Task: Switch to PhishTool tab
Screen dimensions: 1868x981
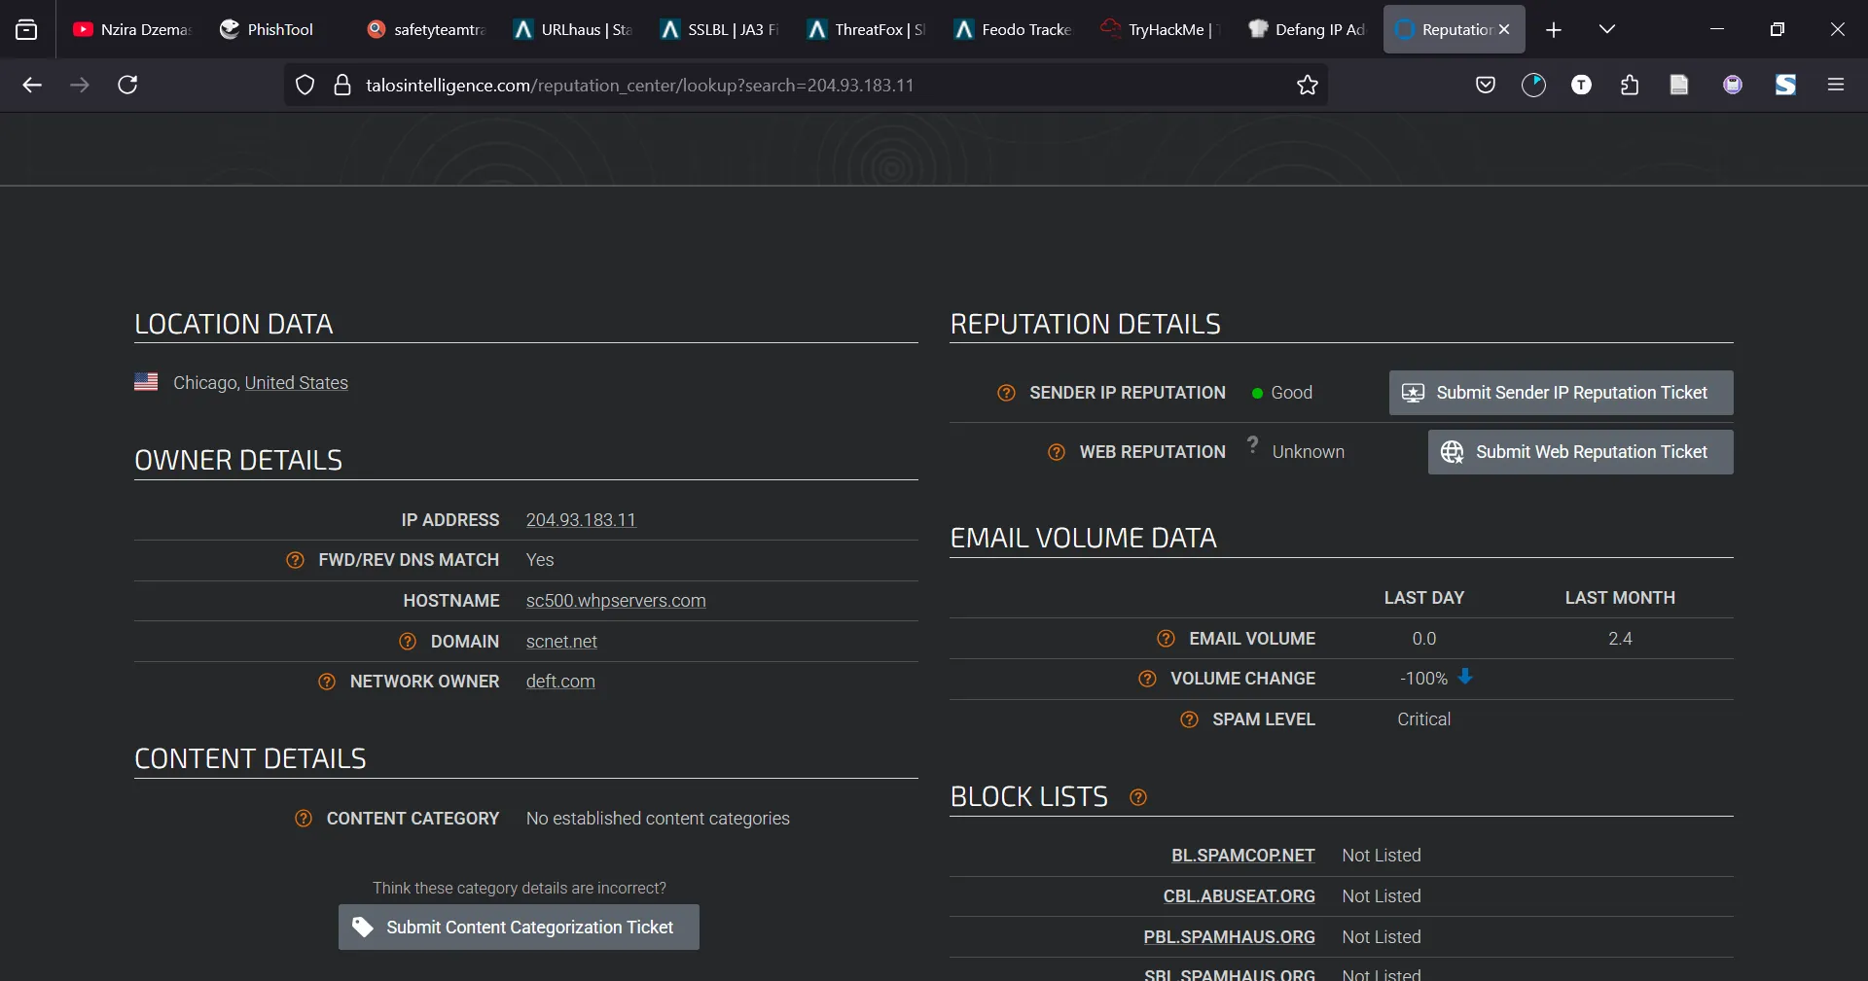Action: pyautogui.click(x=279, y=30)
